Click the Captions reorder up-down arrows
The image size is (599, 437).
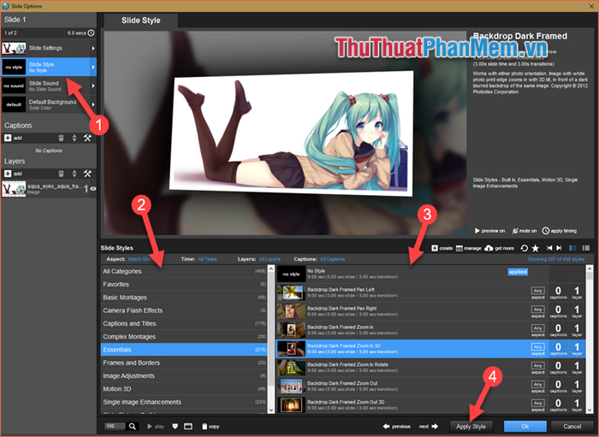point(74,138)
